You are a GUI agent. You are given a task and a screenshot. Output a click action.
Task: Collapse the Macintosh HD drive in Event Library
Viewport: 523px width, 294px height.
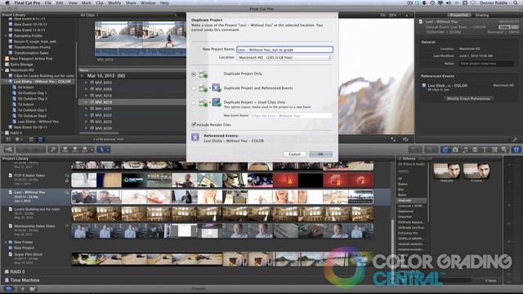(x=2, y=70)
